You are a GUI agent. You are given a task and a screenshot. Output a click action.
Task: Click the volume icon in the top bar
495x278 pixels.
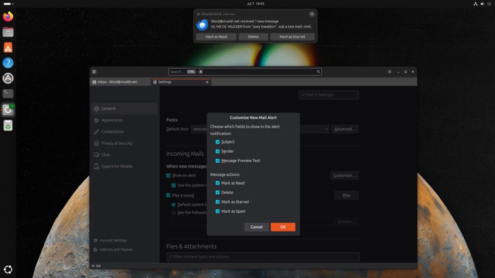point(483,4)
